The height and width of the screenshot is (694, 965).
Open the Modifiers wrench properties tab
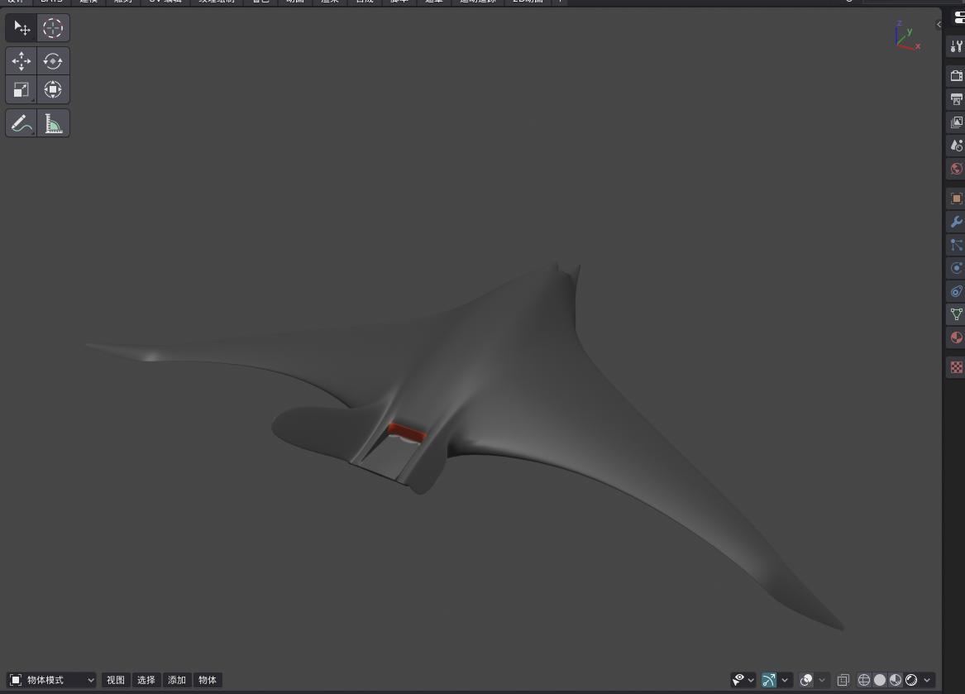[956, 222]
